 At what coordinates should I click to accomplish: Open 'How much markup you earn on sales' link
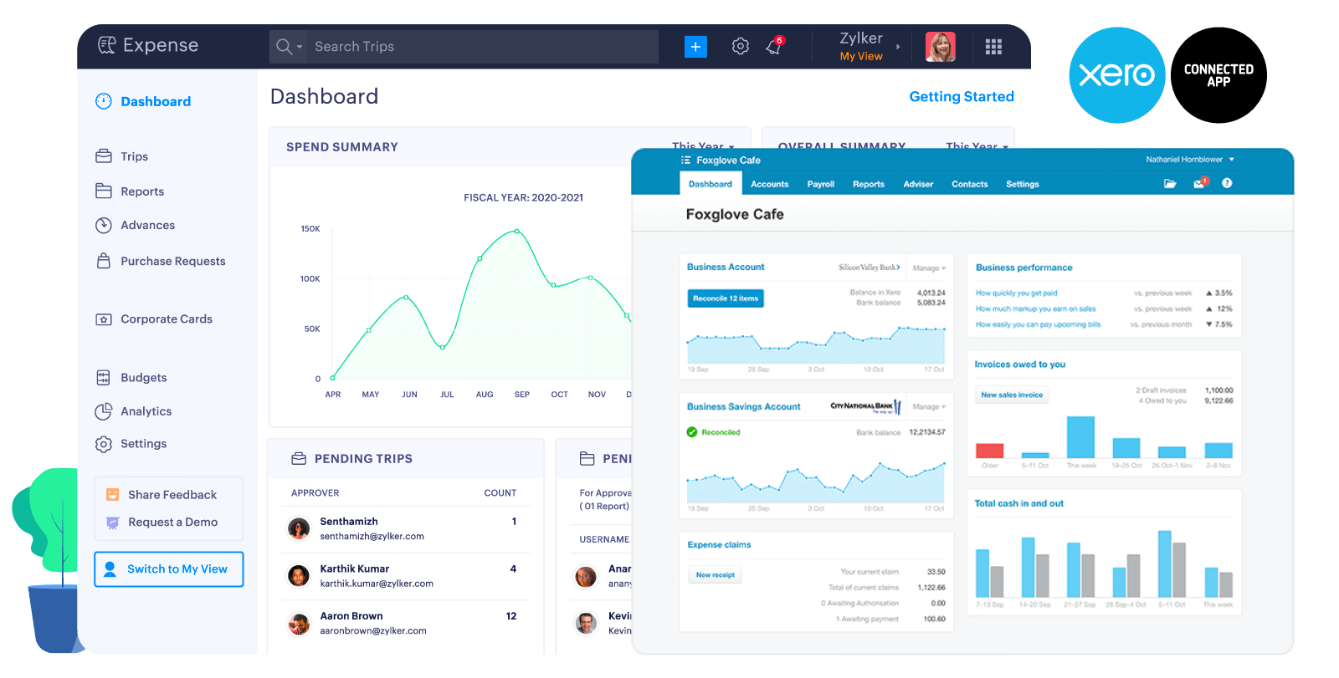coord(1035,308)
